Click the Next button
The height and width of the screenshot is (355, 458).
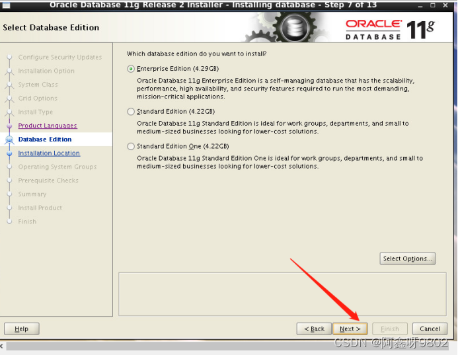click(350, 329)
